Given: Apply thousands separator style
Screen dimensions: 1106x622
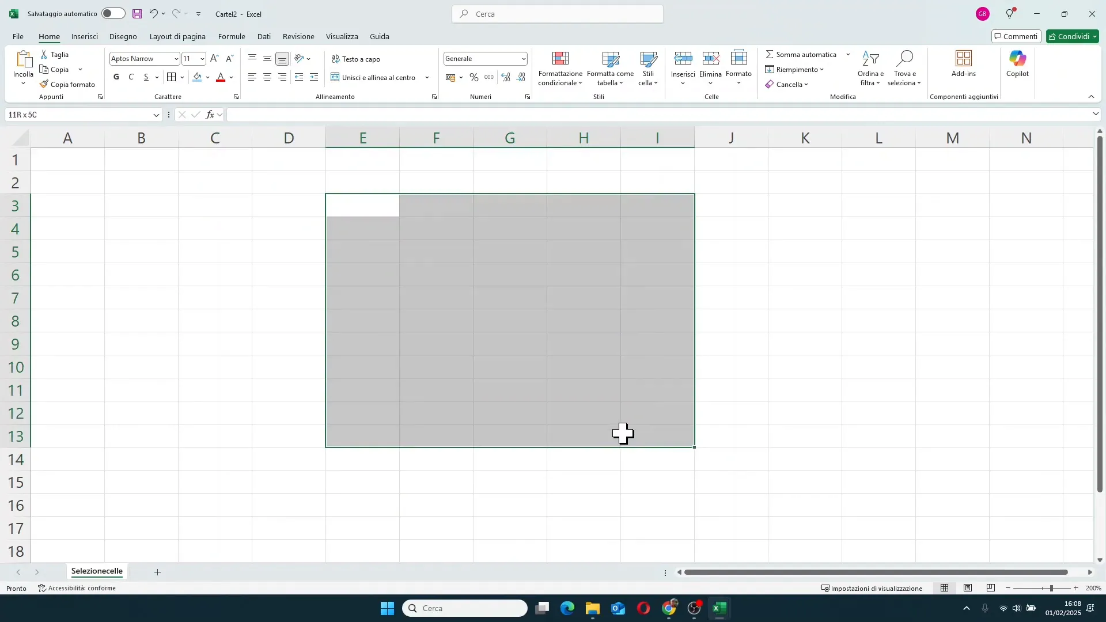Looking at the screenshot, I should click(489, 77).
